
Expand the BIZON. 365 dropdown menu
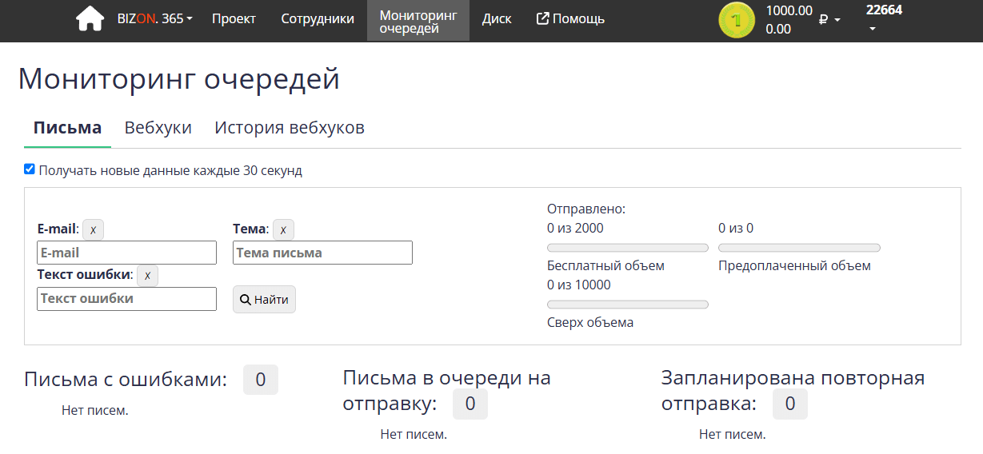pyautogui.click(x=156, y=19)
